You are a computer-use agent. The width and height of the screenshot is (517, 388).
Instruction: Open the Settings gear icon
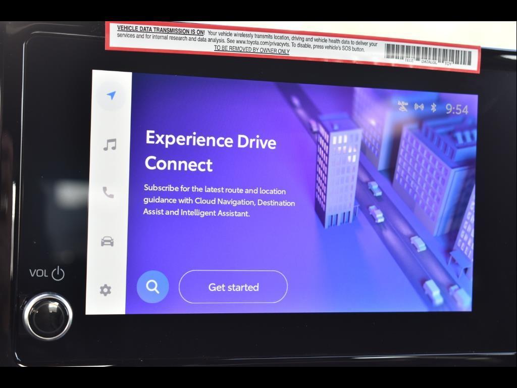click(x=105, y=290)
